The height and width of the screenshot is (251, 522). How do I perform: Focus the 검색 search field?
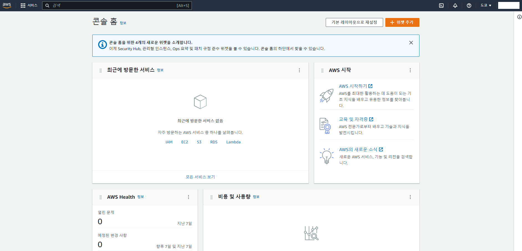coord(117,6)
